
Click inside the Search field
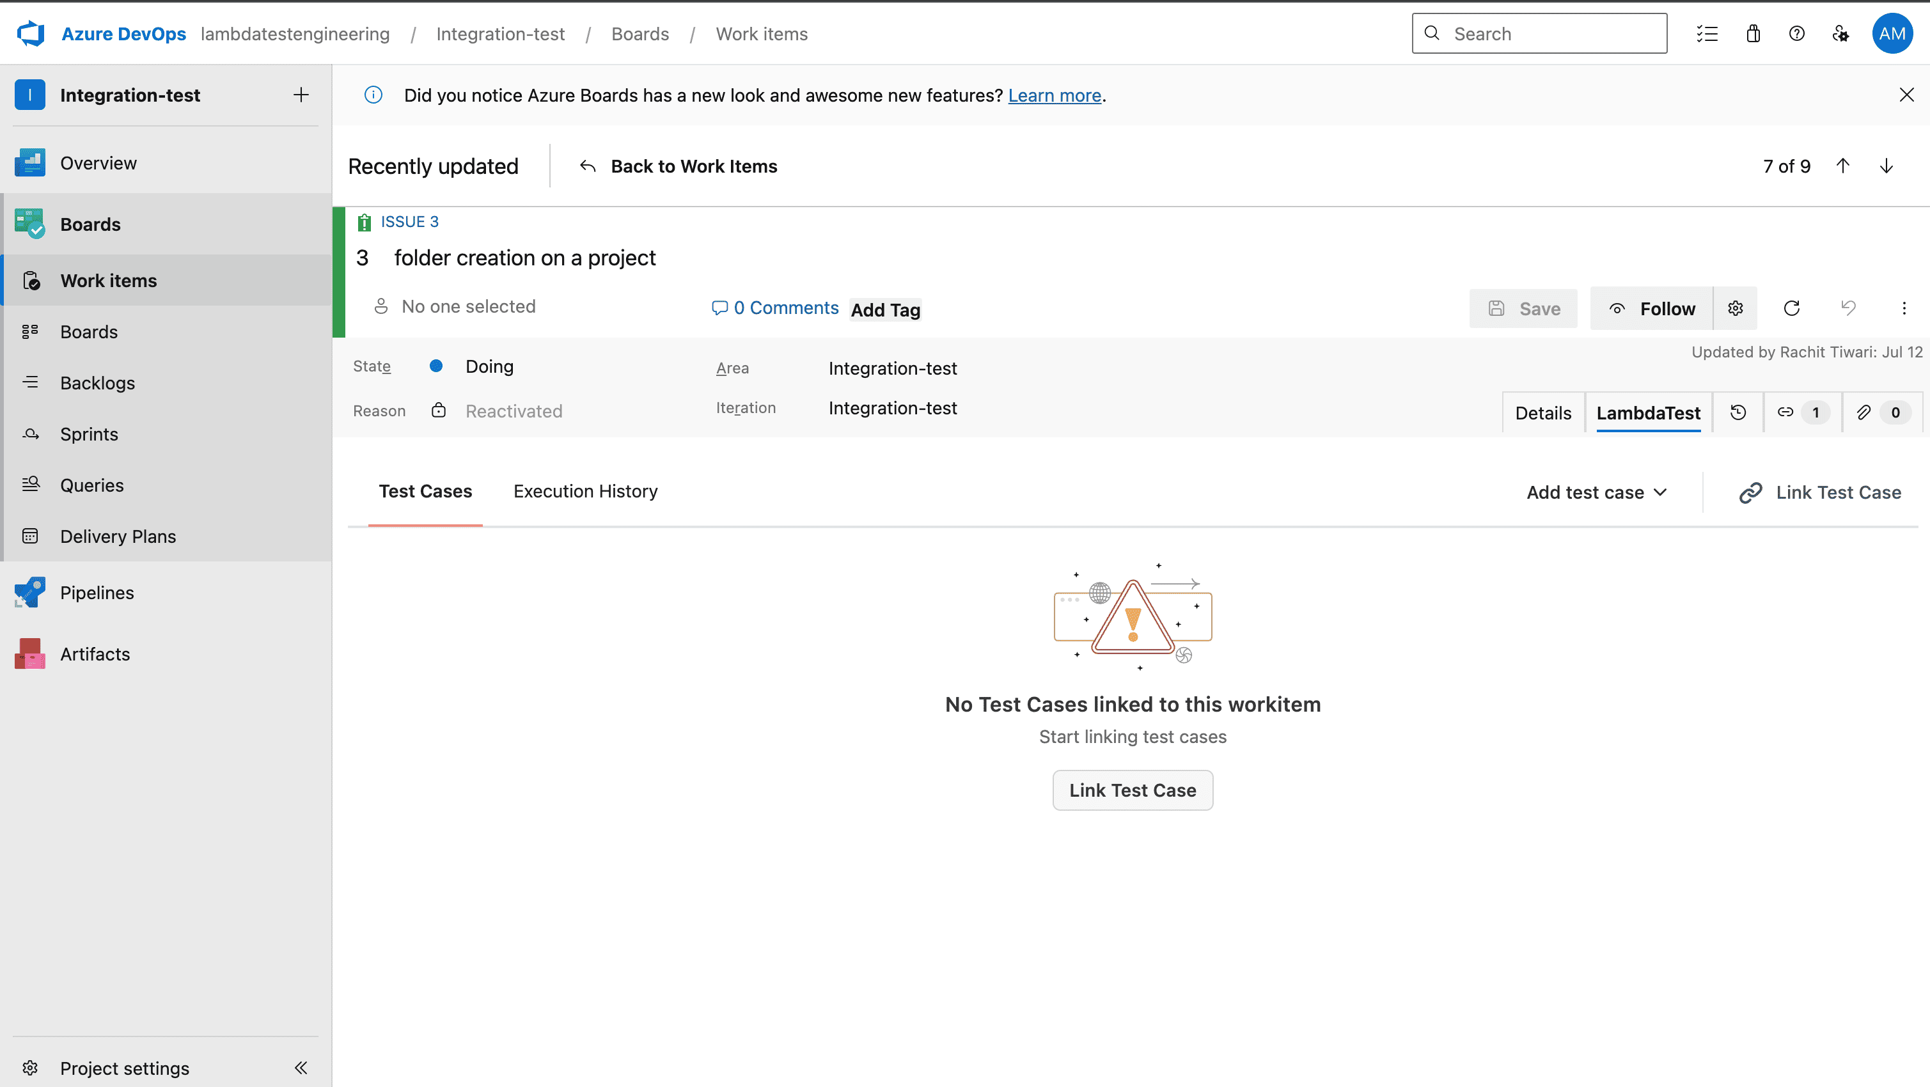click(x=1539, y=33)
